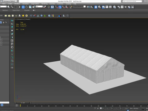
Task: Activate Select and Manipulate tool
Action: point(49,7)
